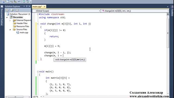Click the Header Files folder icon
The image size is (174, 98).
(14, 23)
